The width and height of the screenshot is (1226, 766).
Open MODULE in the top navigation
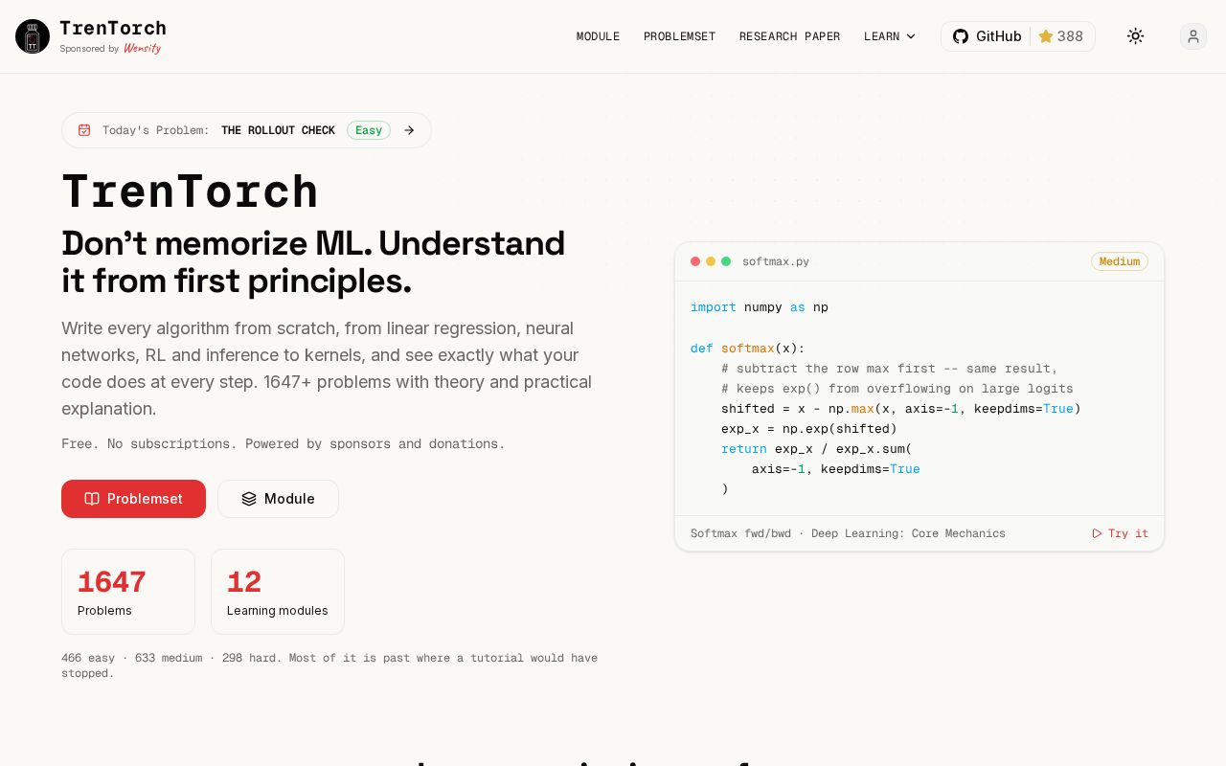[598, 36]
